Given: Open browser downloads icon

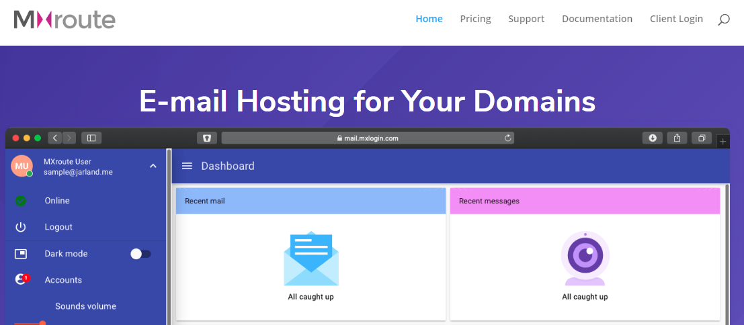Looking at the screenshot, I should (x=653, y=138).
